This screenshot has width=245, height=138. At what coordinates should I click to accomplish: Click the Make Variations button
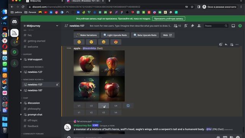point(87,35)
